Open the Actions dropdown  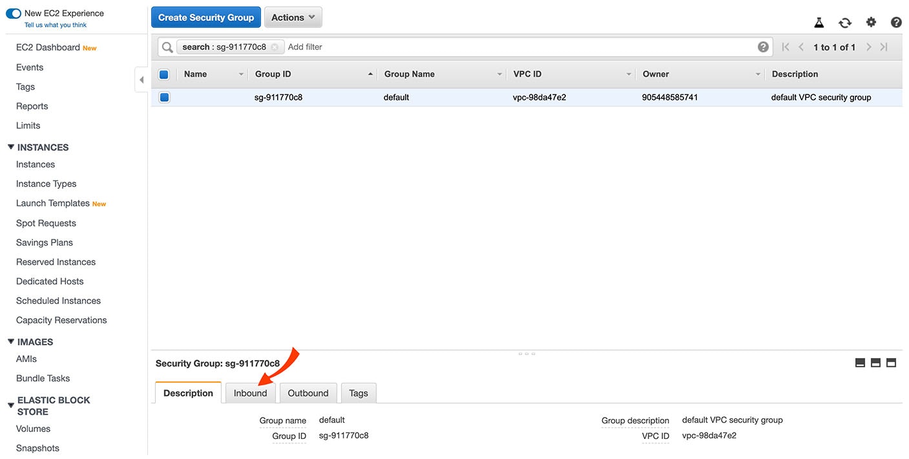(x=293, y=17)
